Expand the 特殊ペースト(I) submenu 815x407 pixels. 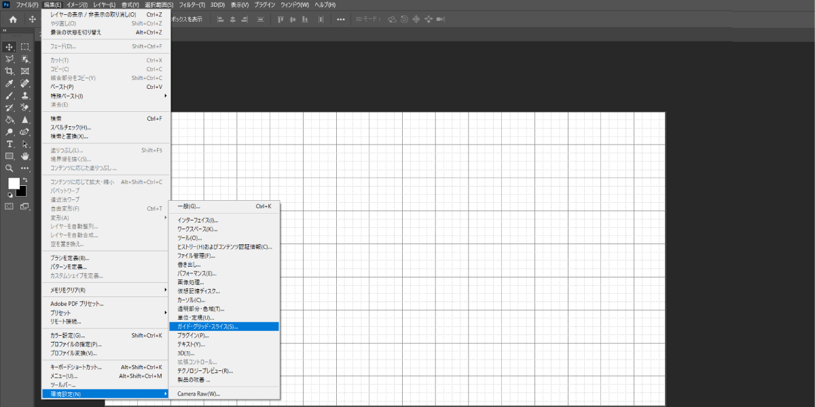(106, 96)
